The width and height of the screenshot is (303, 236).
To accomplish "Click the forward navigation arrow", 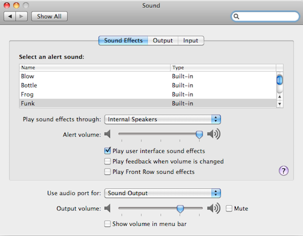I will (21, 16).
